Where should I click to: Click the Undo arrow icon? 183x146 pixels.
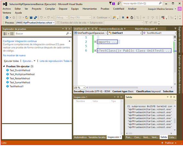[41, 18]
